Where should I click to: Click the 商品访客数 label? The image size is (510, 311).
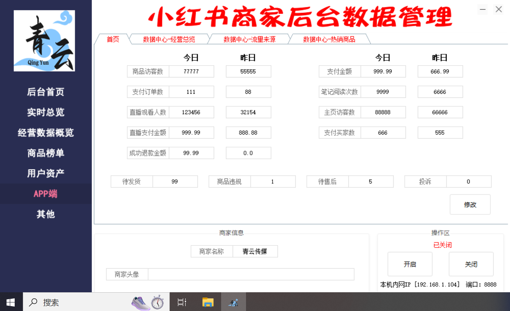(148, 71)
